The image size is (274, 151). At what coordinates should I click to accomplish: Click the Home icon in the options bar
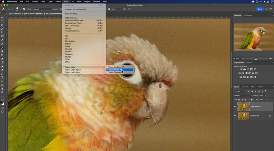point(3,9)
